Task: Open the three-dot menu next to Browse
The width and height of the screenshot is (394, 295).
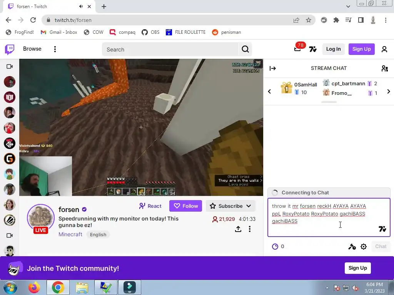Action: [x=55, y=49]
